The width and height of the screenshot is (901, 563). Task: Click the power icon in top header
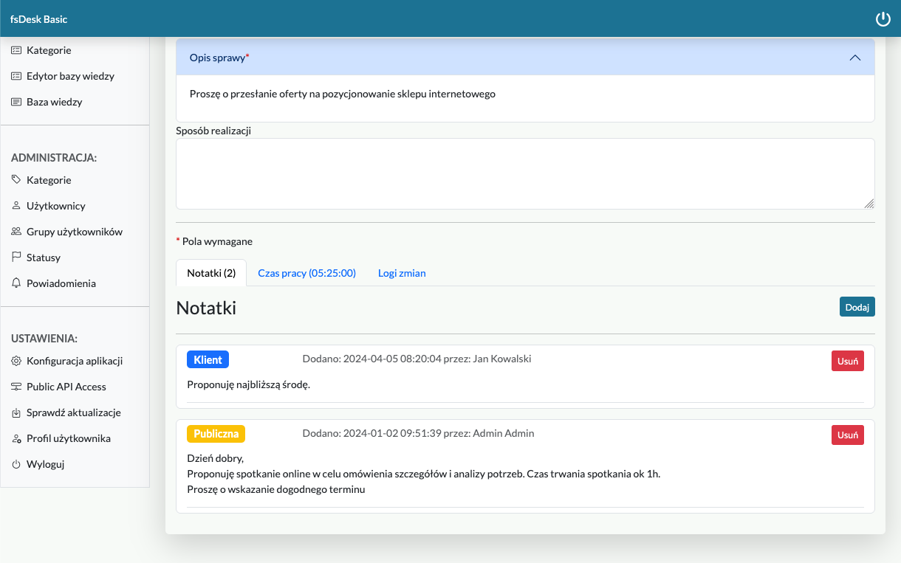[x=883, y=19]
